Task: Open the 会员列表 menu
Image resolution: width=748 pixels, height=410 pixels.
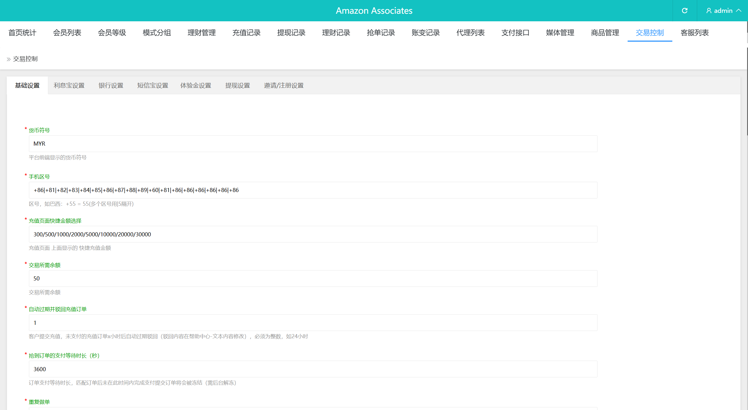Action: click(67, 33)
